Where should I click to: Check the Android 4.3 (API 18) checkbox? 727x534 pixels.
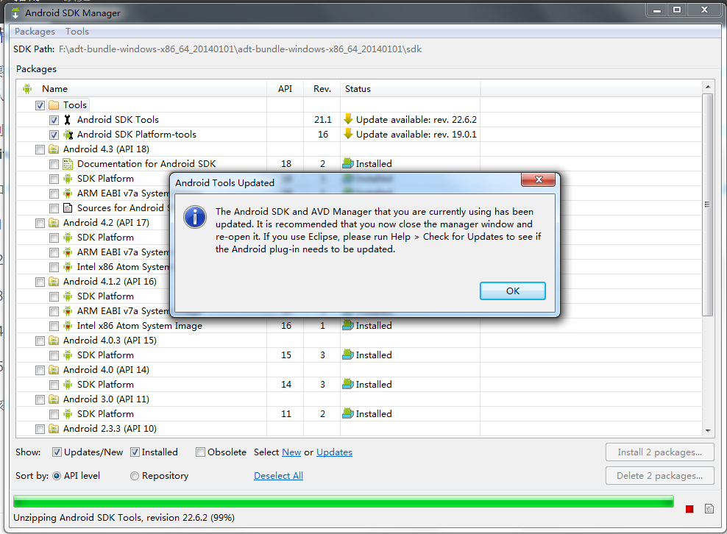pyautogui.click(x=40, y=149)
